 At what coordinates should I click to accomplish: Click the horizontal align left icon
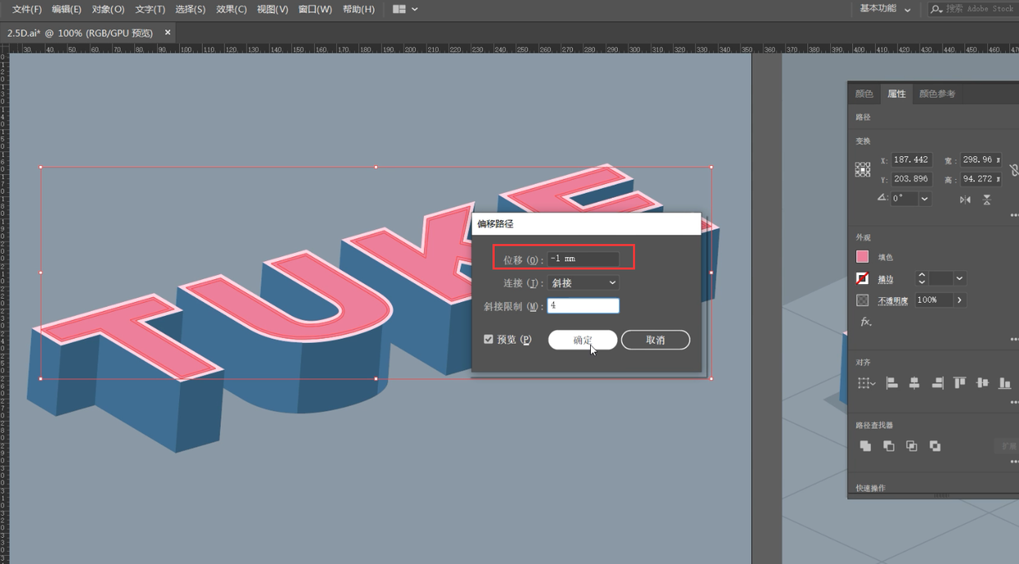click(892, 383)
